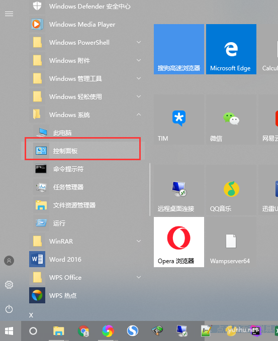Select 控制面板 text entry

pos(65,151)
